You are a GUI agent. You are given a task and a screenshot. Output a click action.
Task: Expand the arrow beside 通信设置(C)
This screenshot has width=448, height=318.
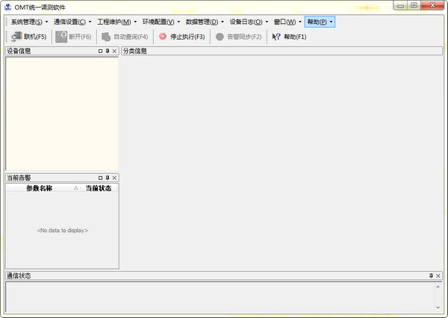[90, 22]
